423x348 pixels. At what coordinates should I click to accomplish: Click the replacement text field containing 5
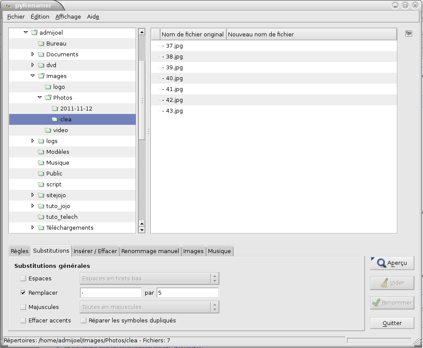(x=188, y=293)
